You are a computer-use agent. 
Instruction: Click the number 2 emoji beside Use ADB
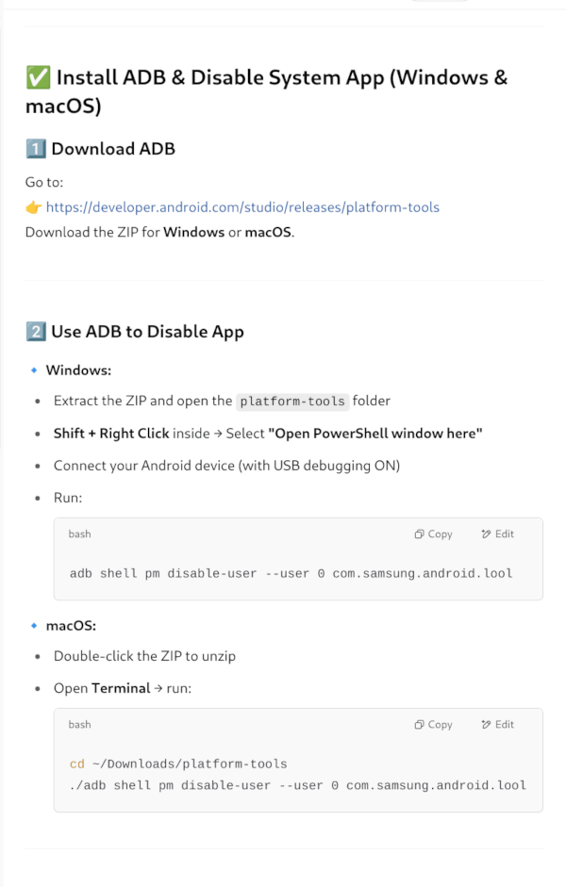36,332
